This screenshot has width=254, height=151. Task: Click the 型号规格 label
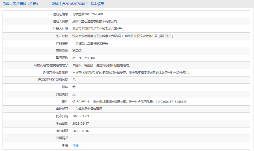point(62,58)
